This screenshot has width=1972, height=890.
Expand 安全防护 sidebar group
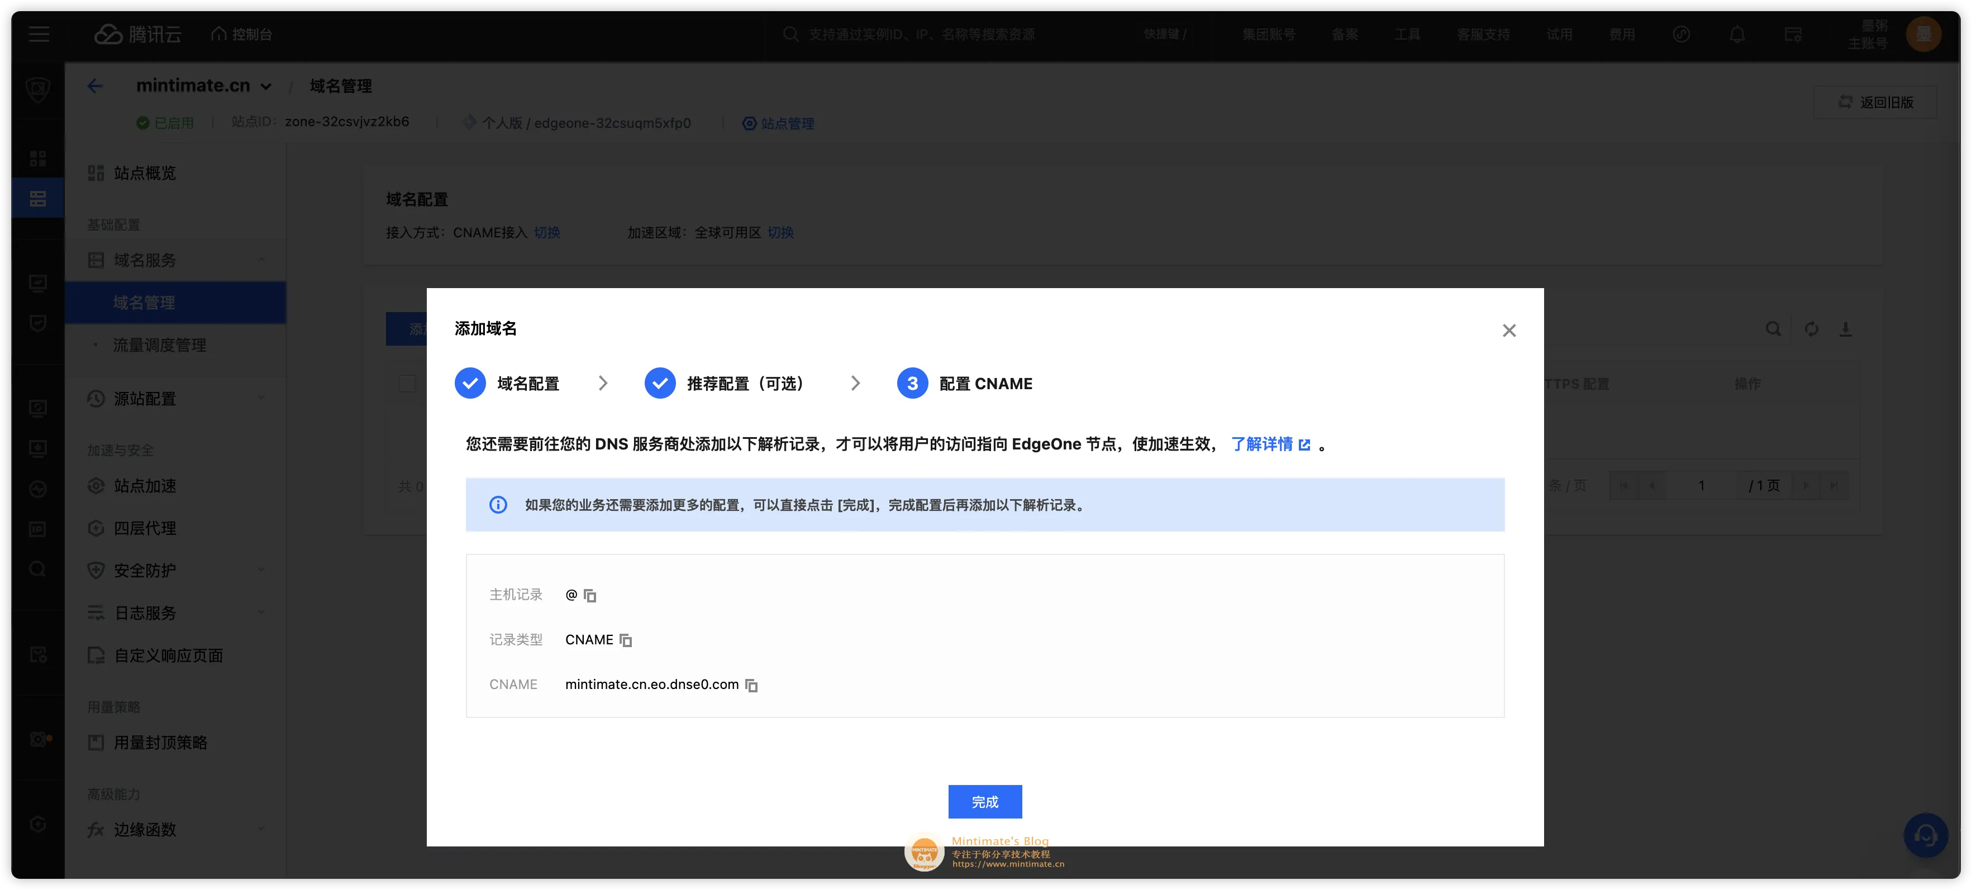click(x=176, y=570)
